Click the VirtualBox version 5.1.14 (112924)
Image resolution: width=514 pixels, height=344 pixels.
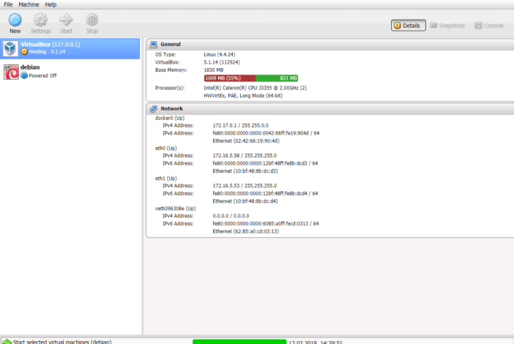click(x=222, y=62)
